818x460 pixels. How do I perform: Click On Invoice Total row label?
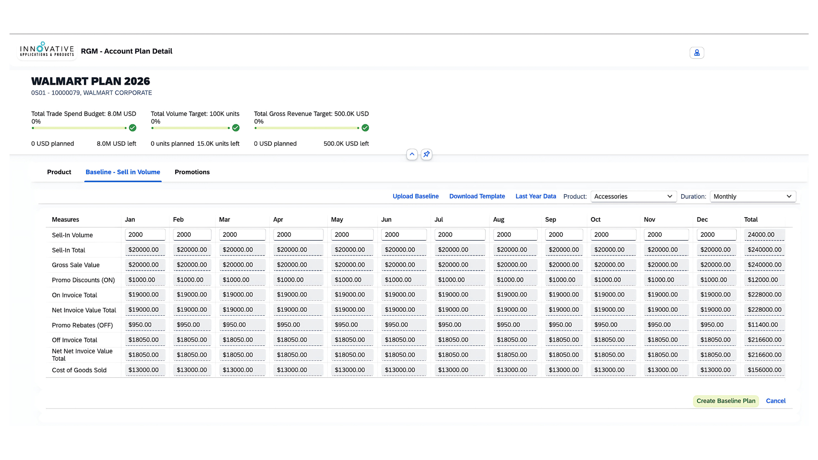74,295
